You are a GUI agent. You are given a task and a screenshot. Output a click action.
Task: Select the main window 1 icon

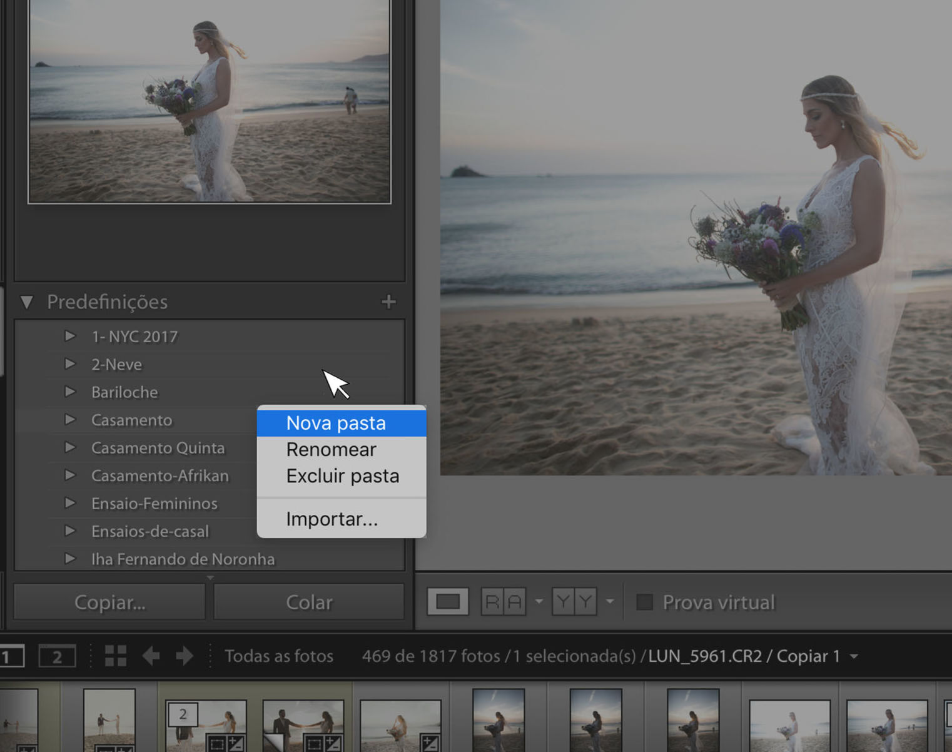[x=11, y=657]
